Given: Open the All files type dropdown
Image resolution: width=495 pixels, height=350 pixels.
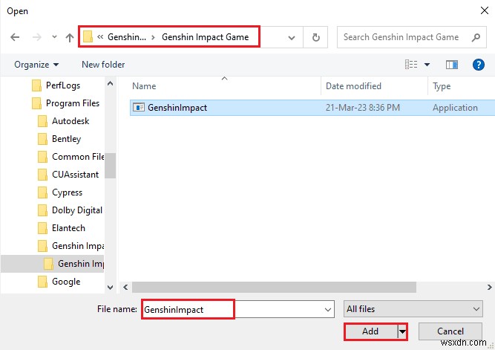Looking at the screenshot, I should click(413, 309).
